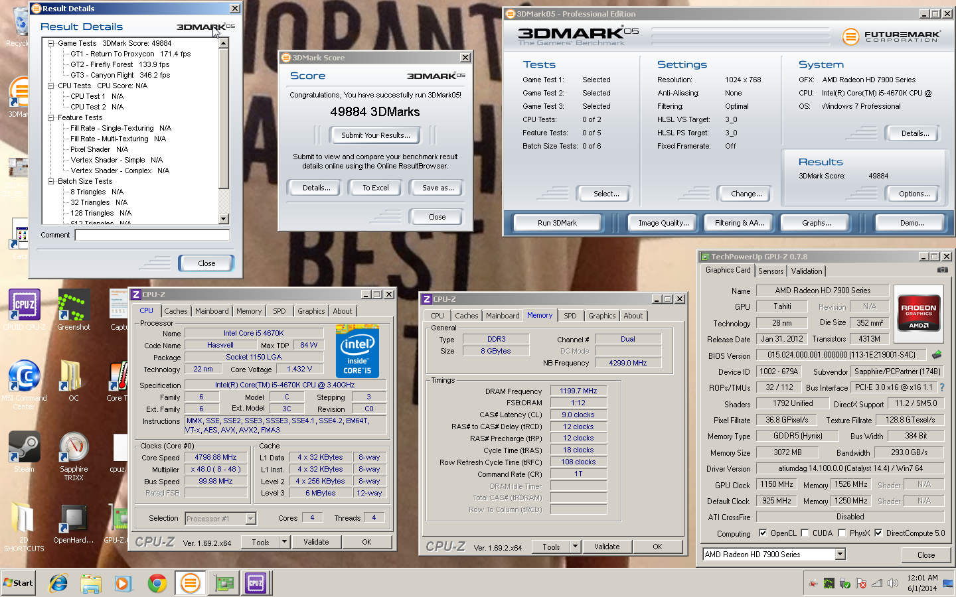The height and width of the screenshot is (597, 956).
Task: Select 'GT1 - Return To Proxycon' row
Action: coord(131,54)
